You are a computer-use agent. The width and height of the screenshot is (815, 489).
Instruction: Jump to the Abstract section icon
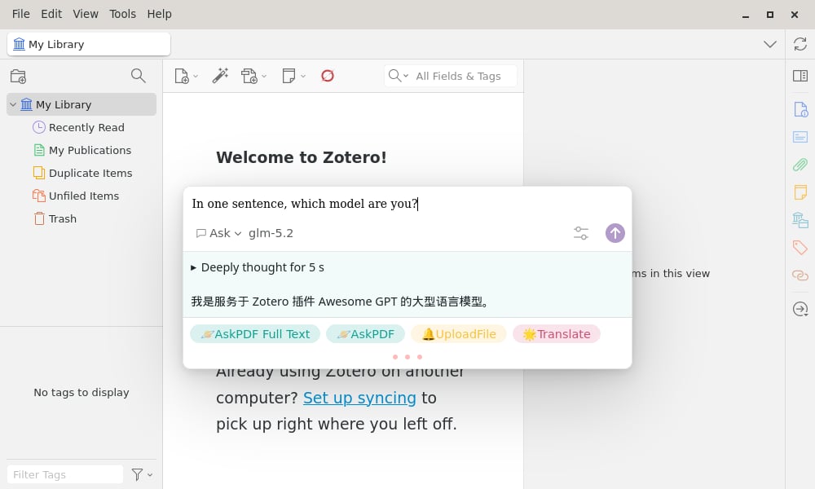pos(800,137)
